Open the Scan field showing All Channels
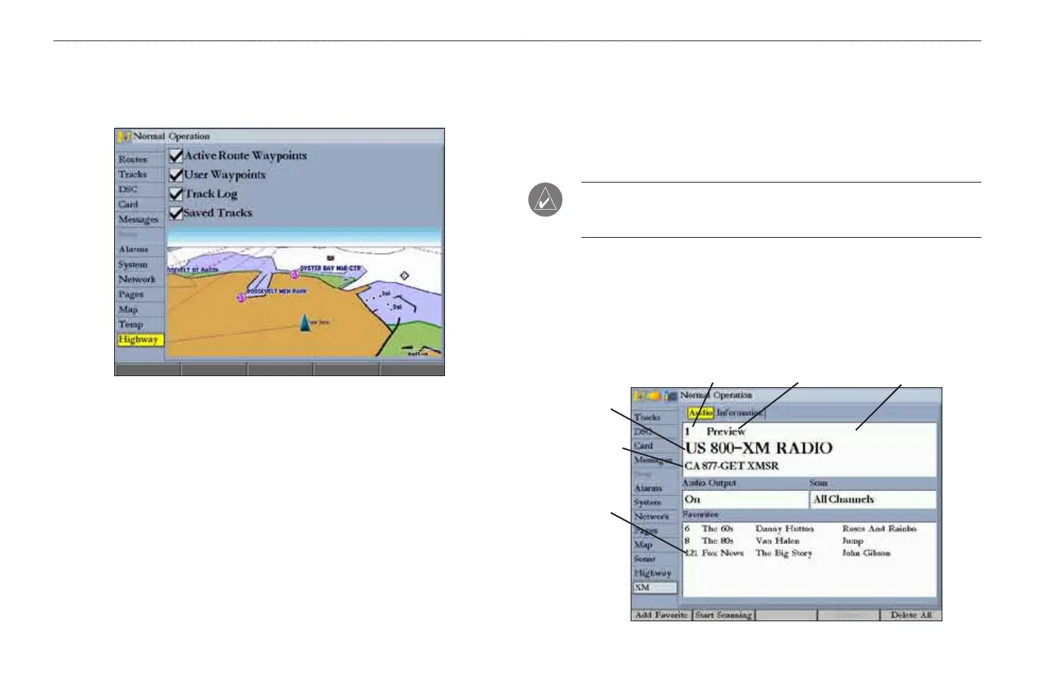This screenshot has height=689, width=1061. [x=873, y=499]
